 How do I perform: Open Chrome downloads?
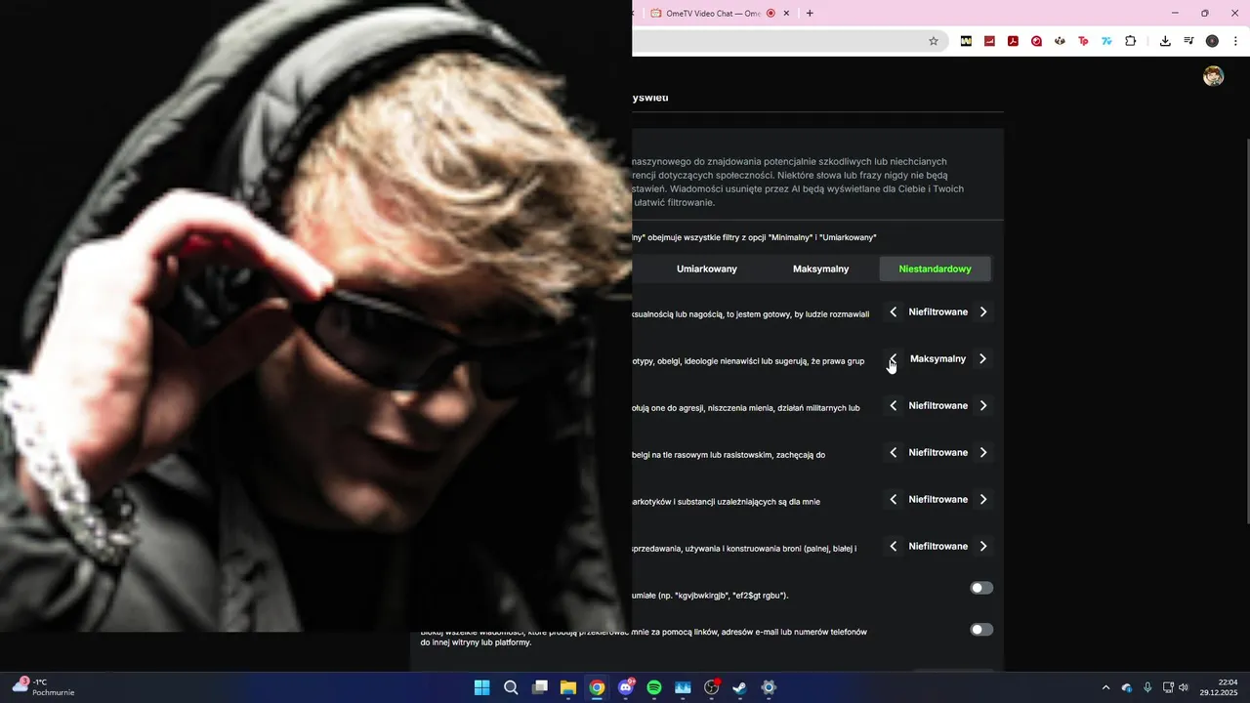(1165, 41)
